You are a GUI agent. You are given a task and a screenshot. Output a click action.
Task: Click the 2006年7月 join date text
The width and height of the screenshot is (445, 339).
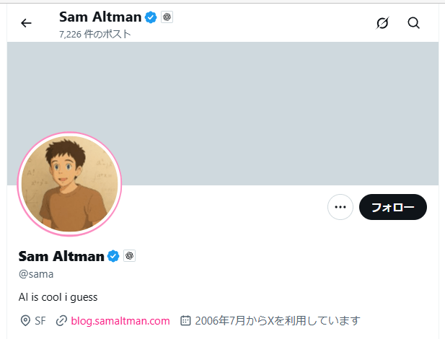tap(278, 320)
